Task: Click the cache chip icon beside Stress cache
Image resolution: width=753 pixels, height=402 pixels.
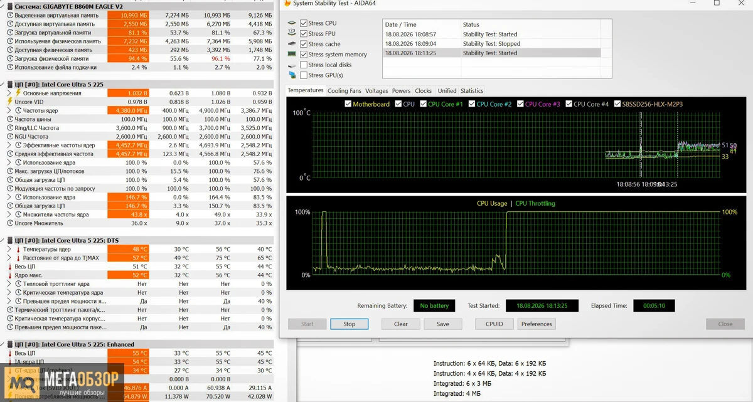Action: point(292,44)
